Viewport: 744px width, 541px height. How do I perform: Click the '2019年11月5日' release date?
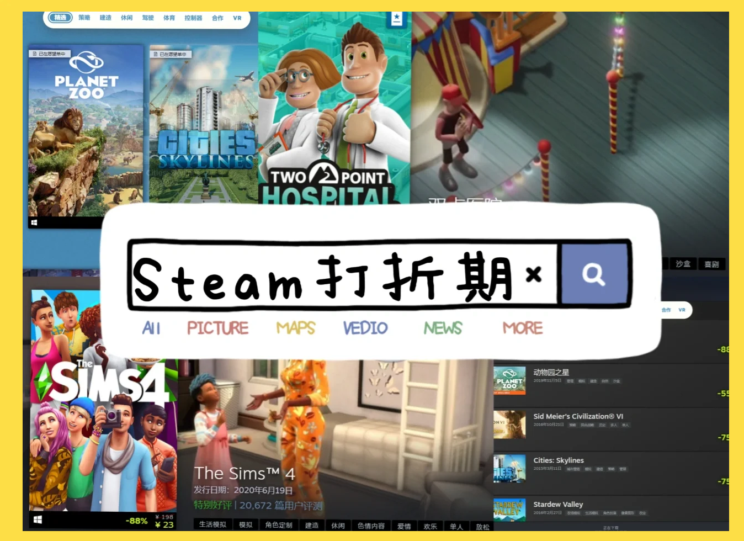(547, 381)
